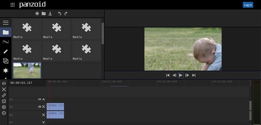Open the 3D cube objects sidebar icon

tap(6, 61)
